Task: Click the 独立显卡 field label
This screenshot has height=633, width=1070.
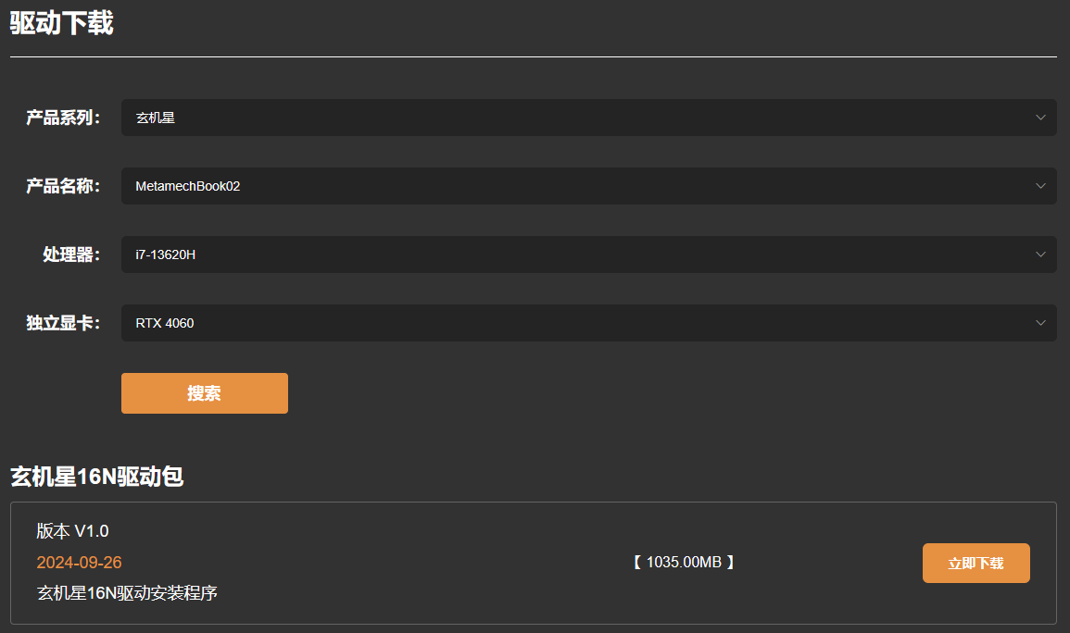Action: (x=62, y=323)
